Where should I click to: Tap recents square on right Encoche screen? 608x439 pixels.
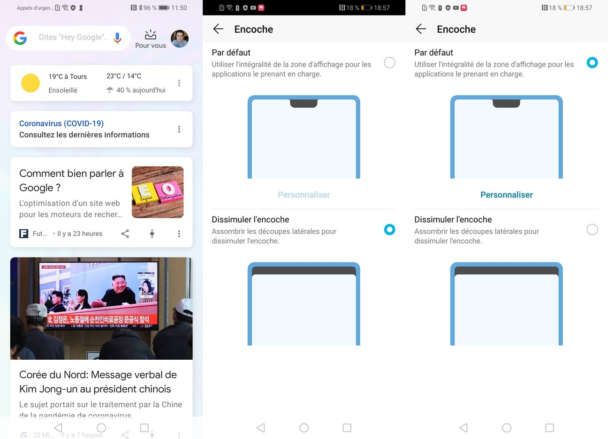point(550,428)
